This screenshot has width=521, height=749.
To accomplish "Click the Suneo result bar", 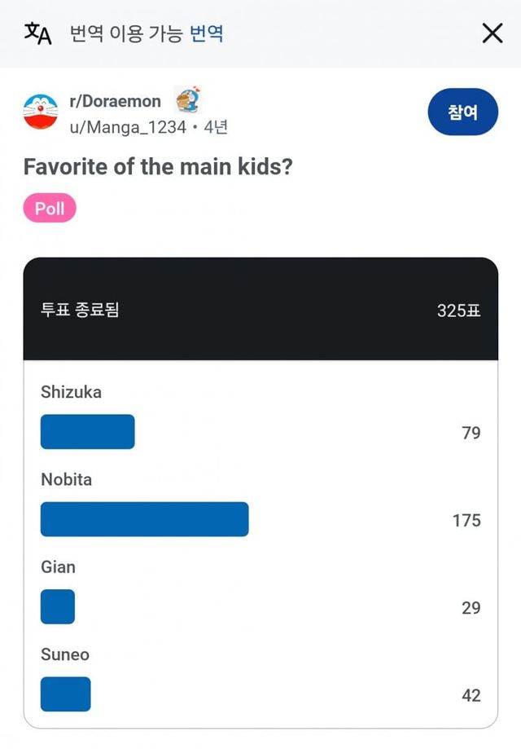I will pyautogui.click(x=66, y=694).
